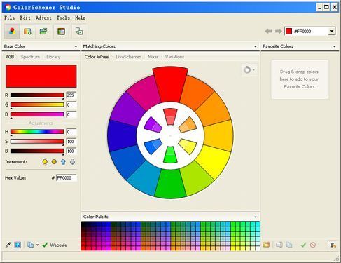The image size is (341, 263).
Task: Go back to previous base color arrow
Action: tap(268, 31)
